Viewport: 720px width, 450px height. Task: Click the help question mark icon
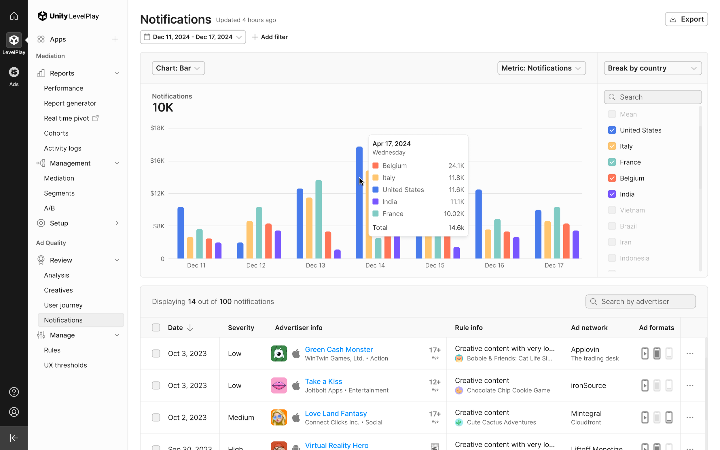pos(14,392)
